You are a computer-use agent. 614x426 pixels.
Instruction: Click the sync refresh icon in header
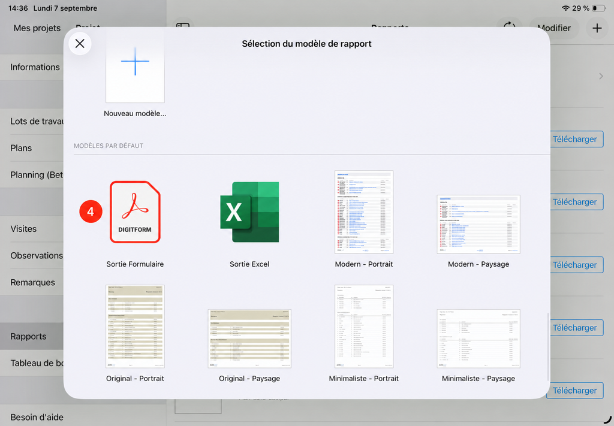point(509,26)
